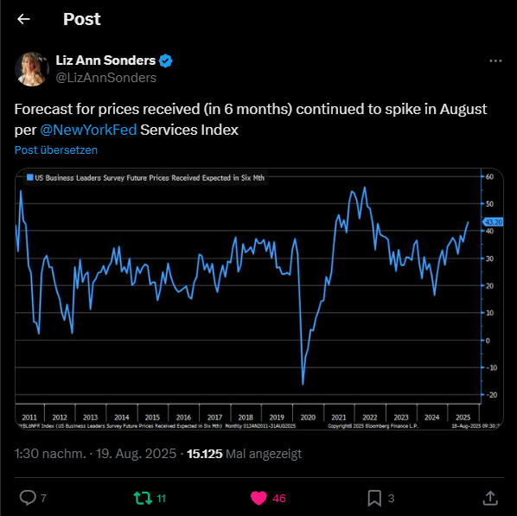Toggle the bookmark icon with 3 saves
517x516 pixels.
pyautogui.click(x=374, y=498)
